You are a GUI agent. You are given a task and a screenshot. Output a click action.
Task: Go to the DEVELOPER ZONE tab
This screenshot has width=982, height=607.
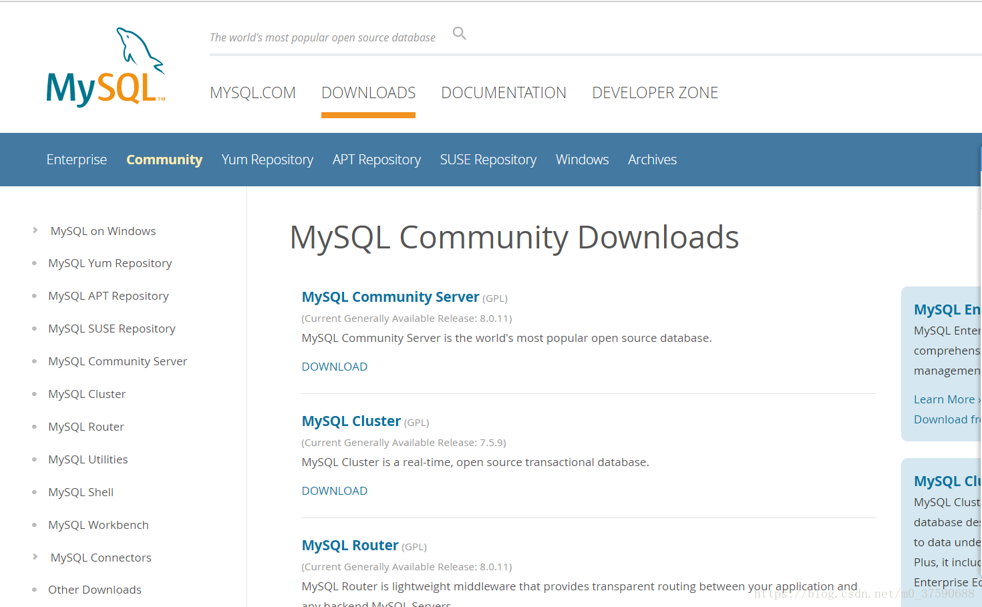655,93
